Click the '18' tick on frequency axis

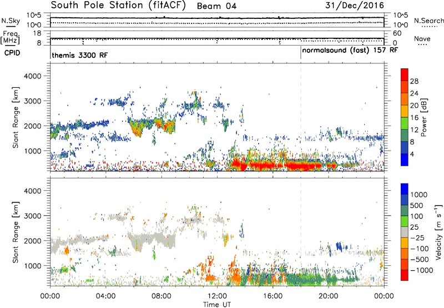point(37,33)
